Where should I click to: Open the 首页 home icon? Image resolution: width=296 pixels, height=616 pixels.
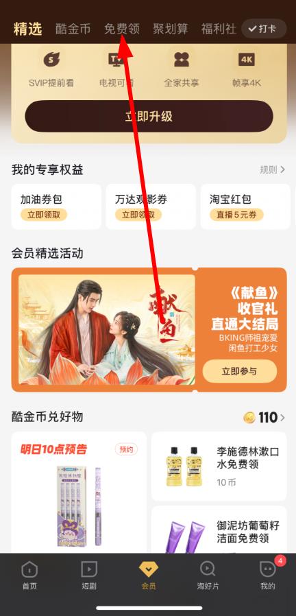tap(29, 569)
